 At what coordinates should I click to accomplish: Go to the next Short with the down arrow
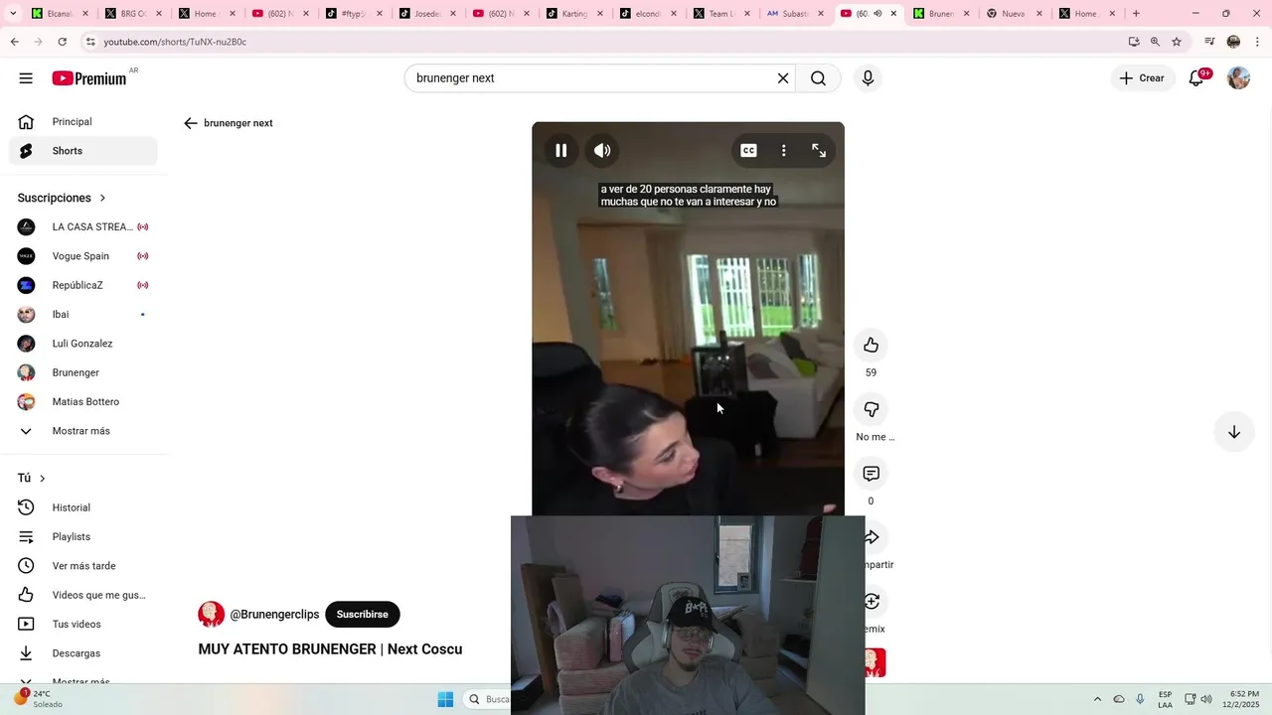pyautogui.click(x=1233, y=432)
